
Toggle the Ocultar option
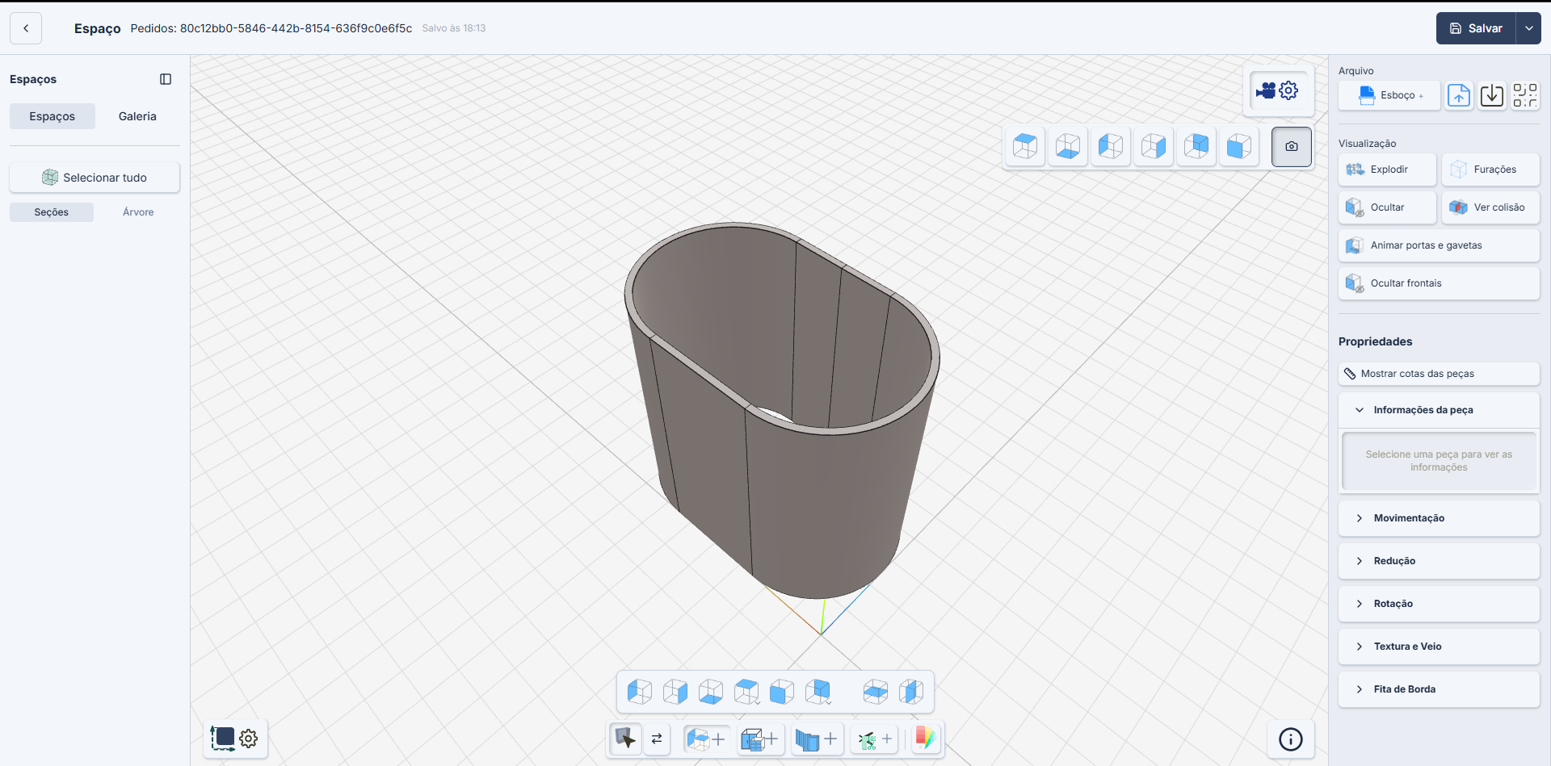point(1387,207)
